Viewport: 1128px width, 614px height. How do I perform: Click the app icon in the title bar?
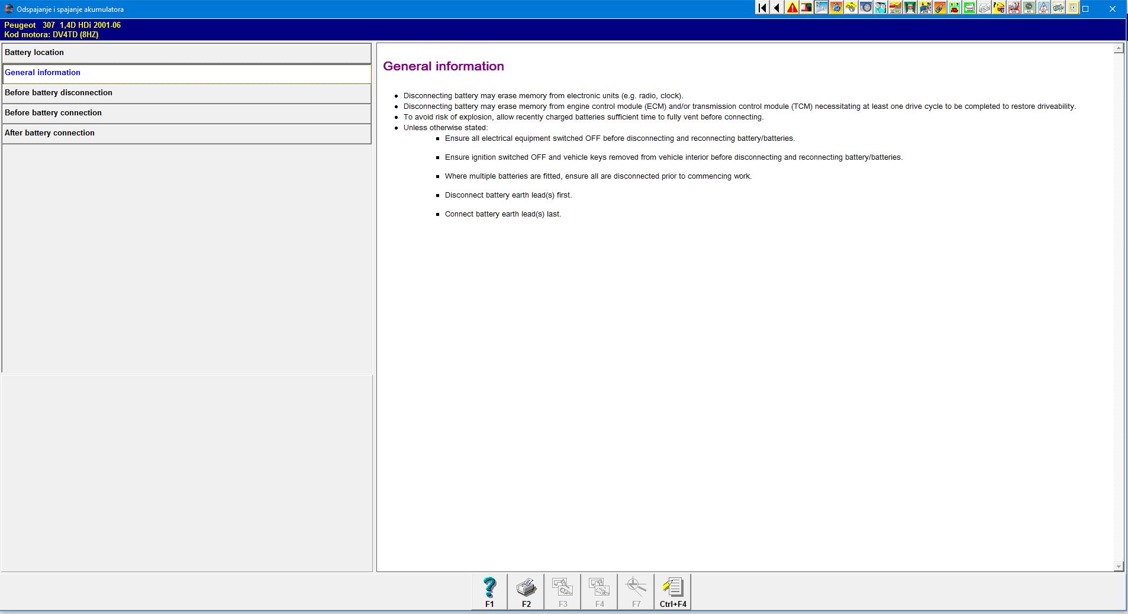click(9, 9)
